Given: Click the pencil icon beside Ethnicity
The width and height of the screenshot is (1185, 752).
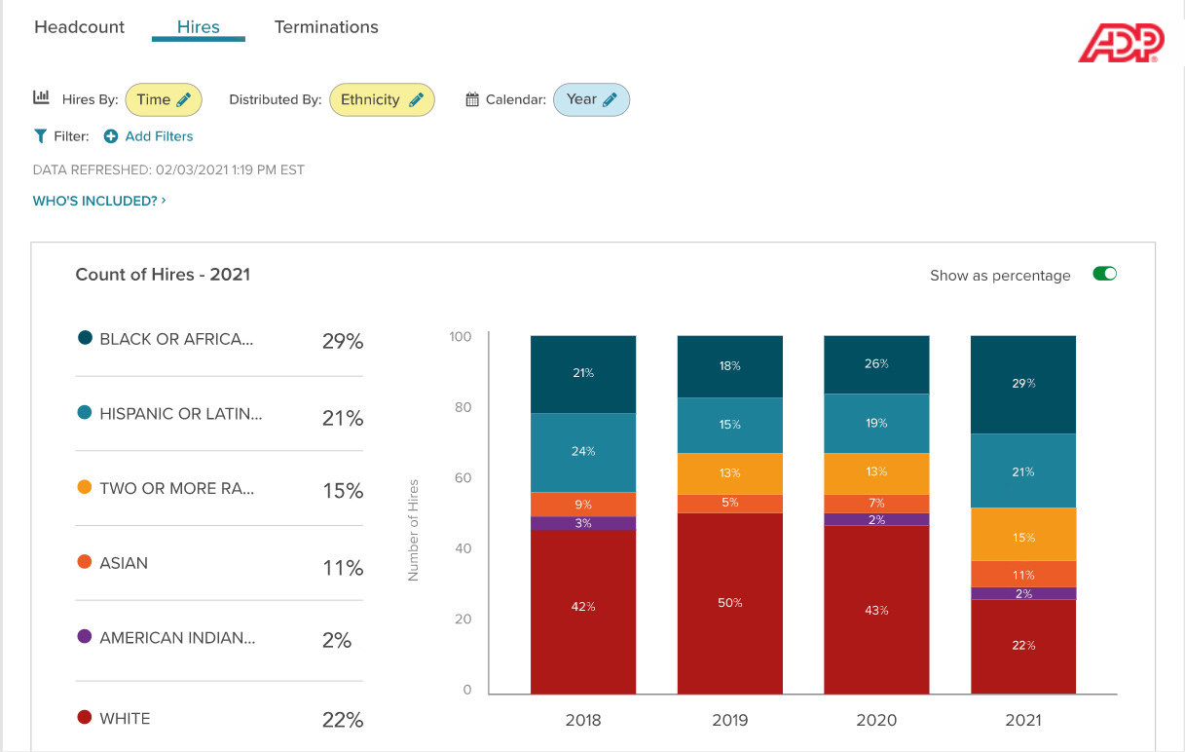Looking at the screenshot, I should coord(416,99).
